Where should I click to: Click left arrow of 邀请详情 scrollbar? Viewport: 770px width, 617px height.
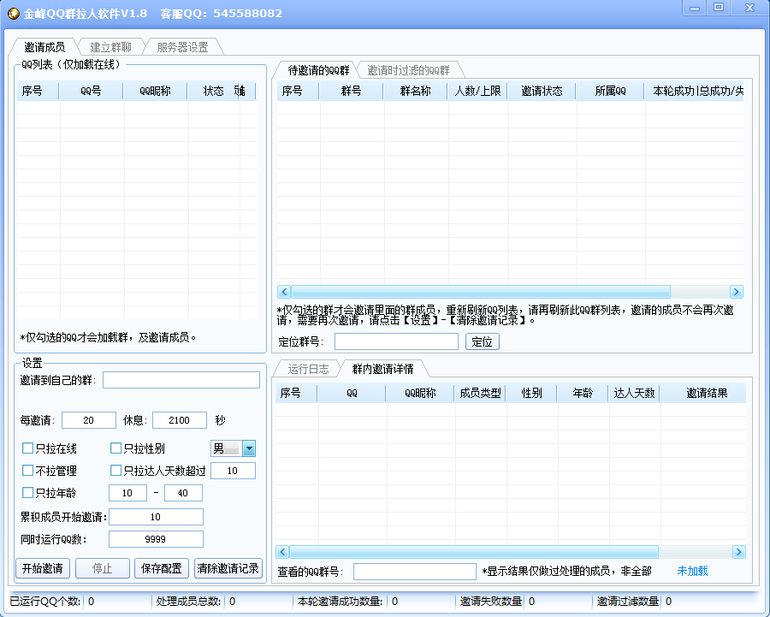282,552
